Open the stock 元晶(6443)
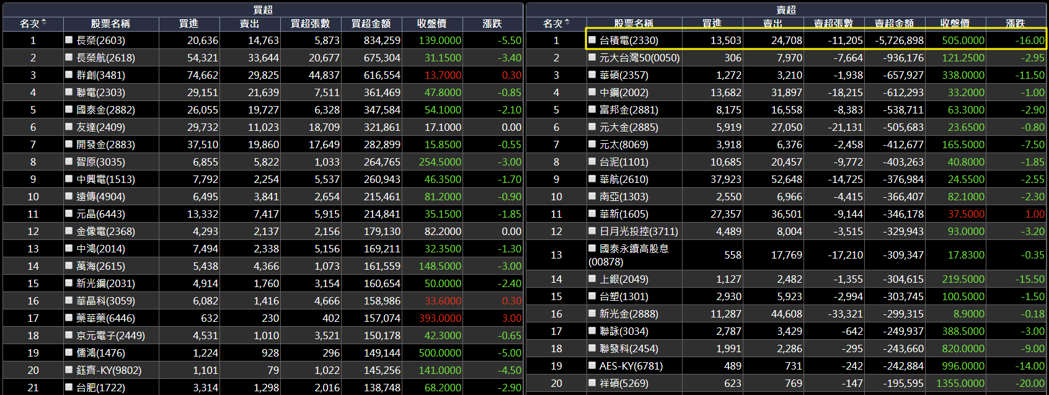The width and height of the screenshot is (1049, 395). coord(100,214)
